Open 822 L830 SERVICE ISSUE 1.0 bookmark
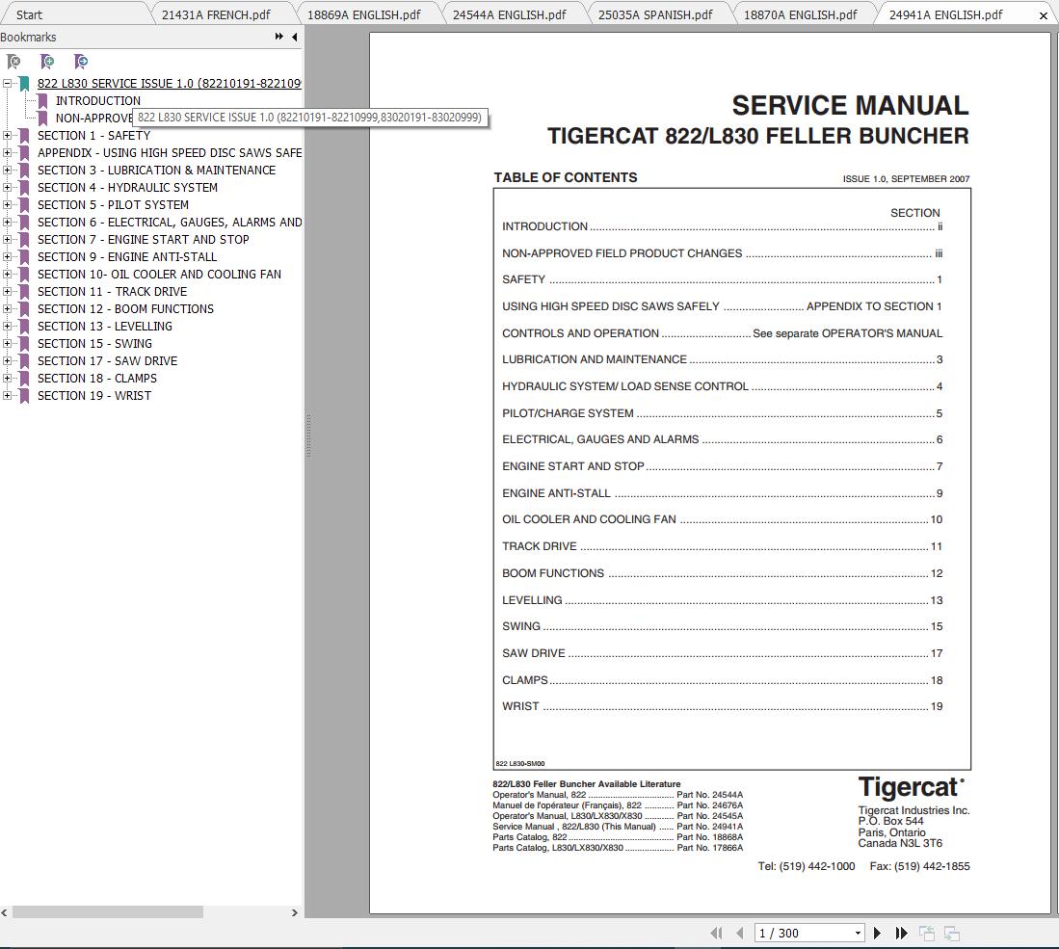 pyautogui.click(x=169, y=84)
